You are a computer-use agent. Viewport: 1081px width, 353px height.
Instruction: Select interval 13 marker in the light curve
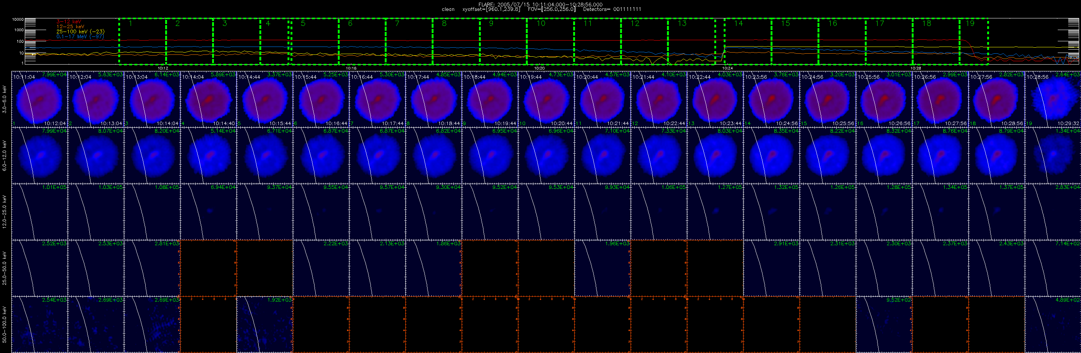(682, 24)
